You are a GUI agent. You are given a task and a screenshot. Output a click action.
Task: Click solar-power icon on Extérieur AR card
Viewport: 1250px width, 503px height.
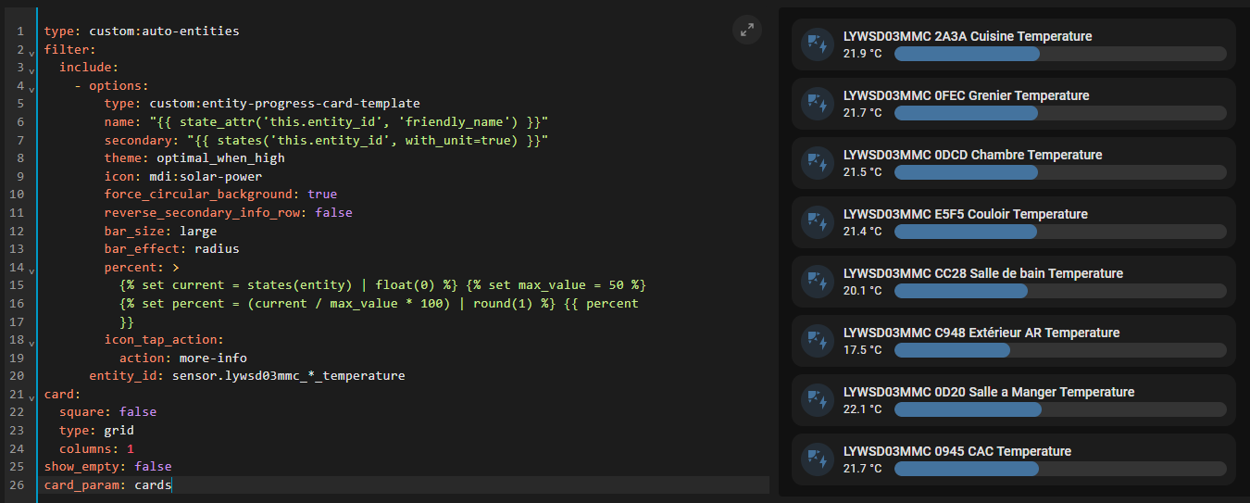pyautogui.click(x=818, y=341)
